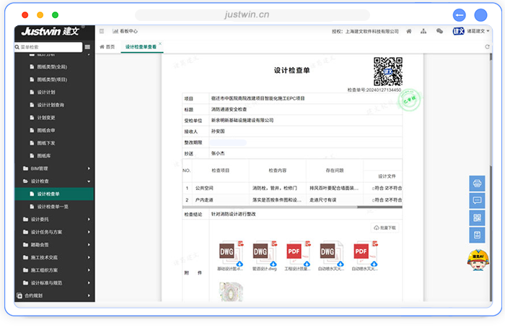Click the refresh icon at tab bar right
Image resolution: width=505 pixels, height=328 pixels.
[x=487, y=46]
